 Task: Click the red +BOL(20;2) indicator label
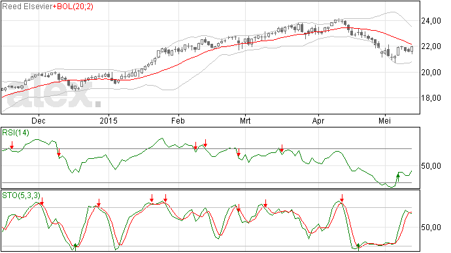(x=73, y=7)
